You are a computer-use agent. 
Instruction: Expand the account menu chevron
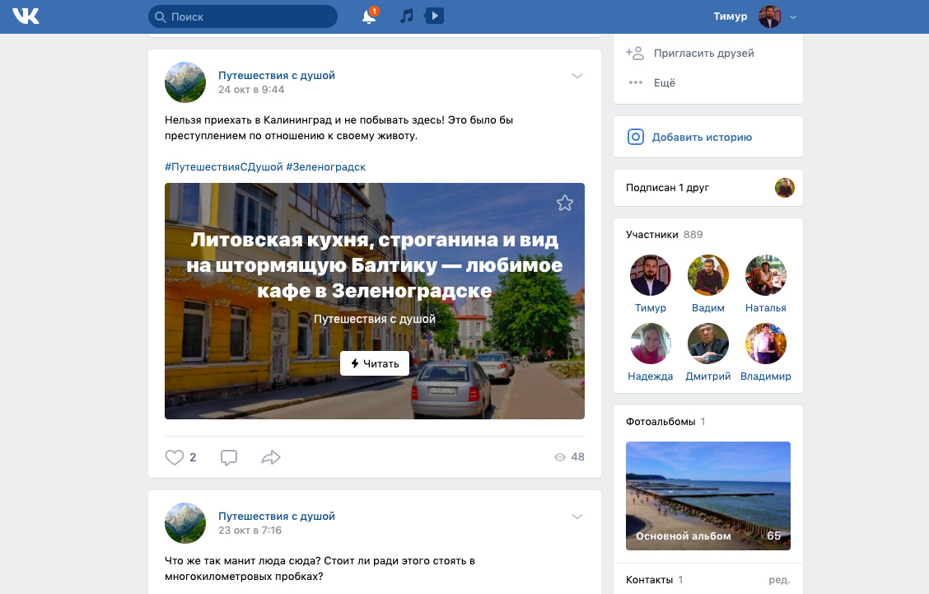(793, 17)
